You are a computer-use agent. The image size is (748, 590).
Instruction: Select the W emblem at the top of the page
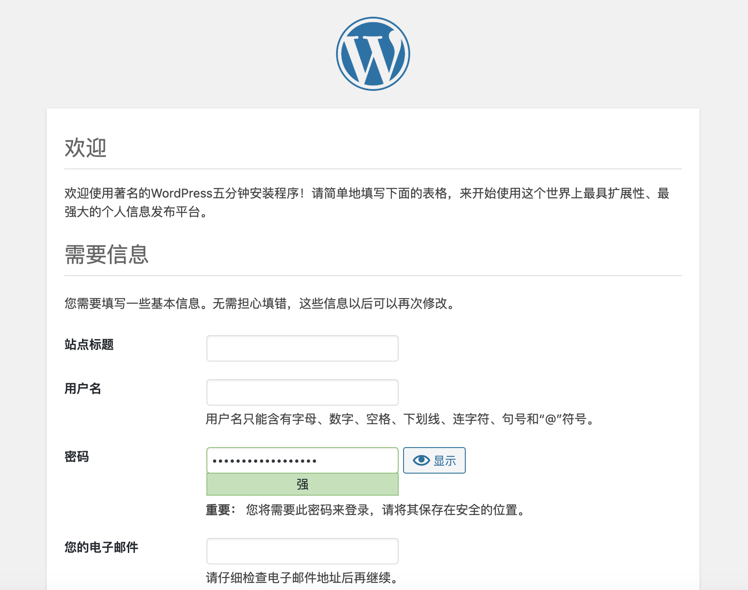(373, 52)
